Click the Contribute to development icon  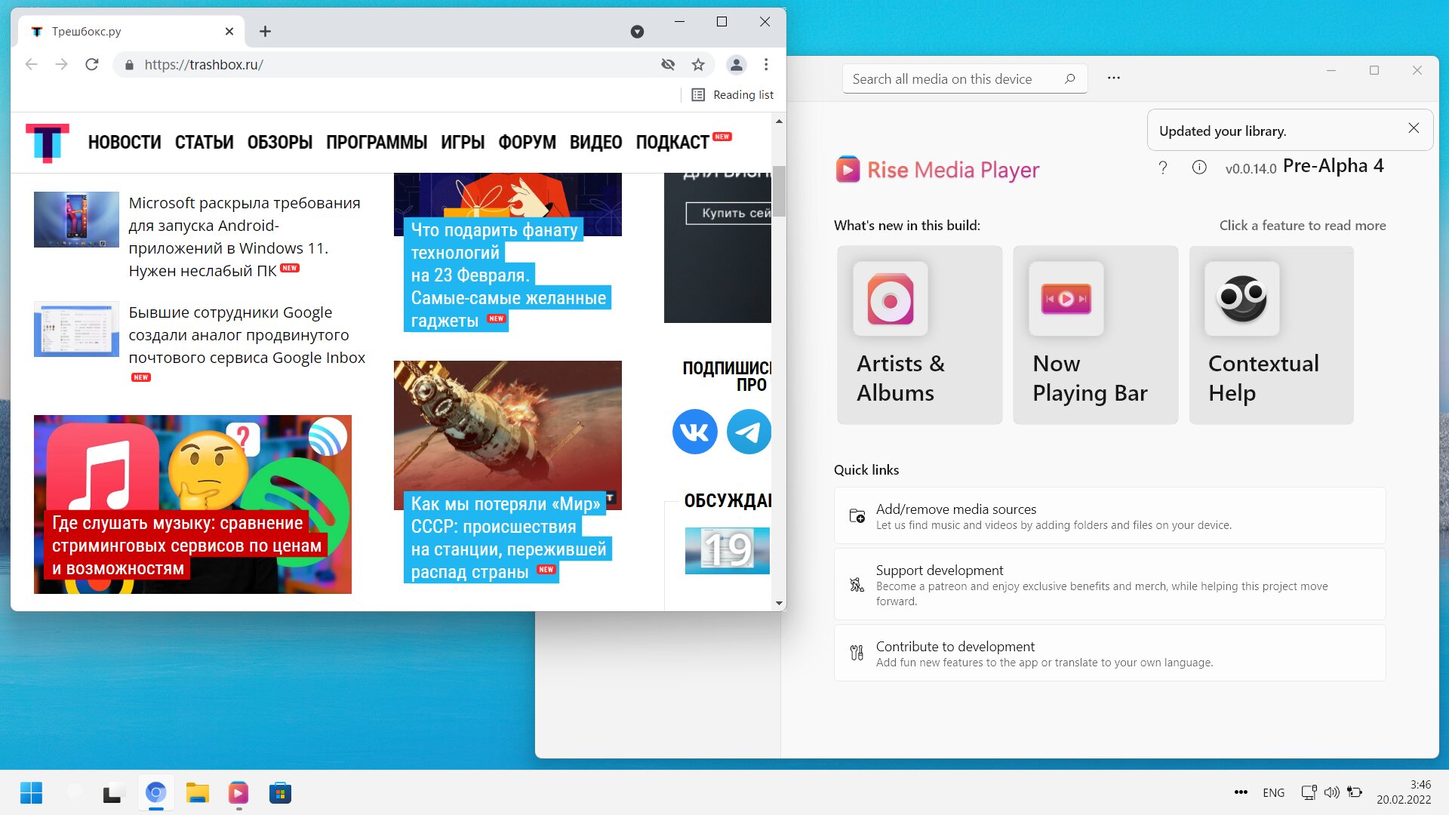point(857,653)
